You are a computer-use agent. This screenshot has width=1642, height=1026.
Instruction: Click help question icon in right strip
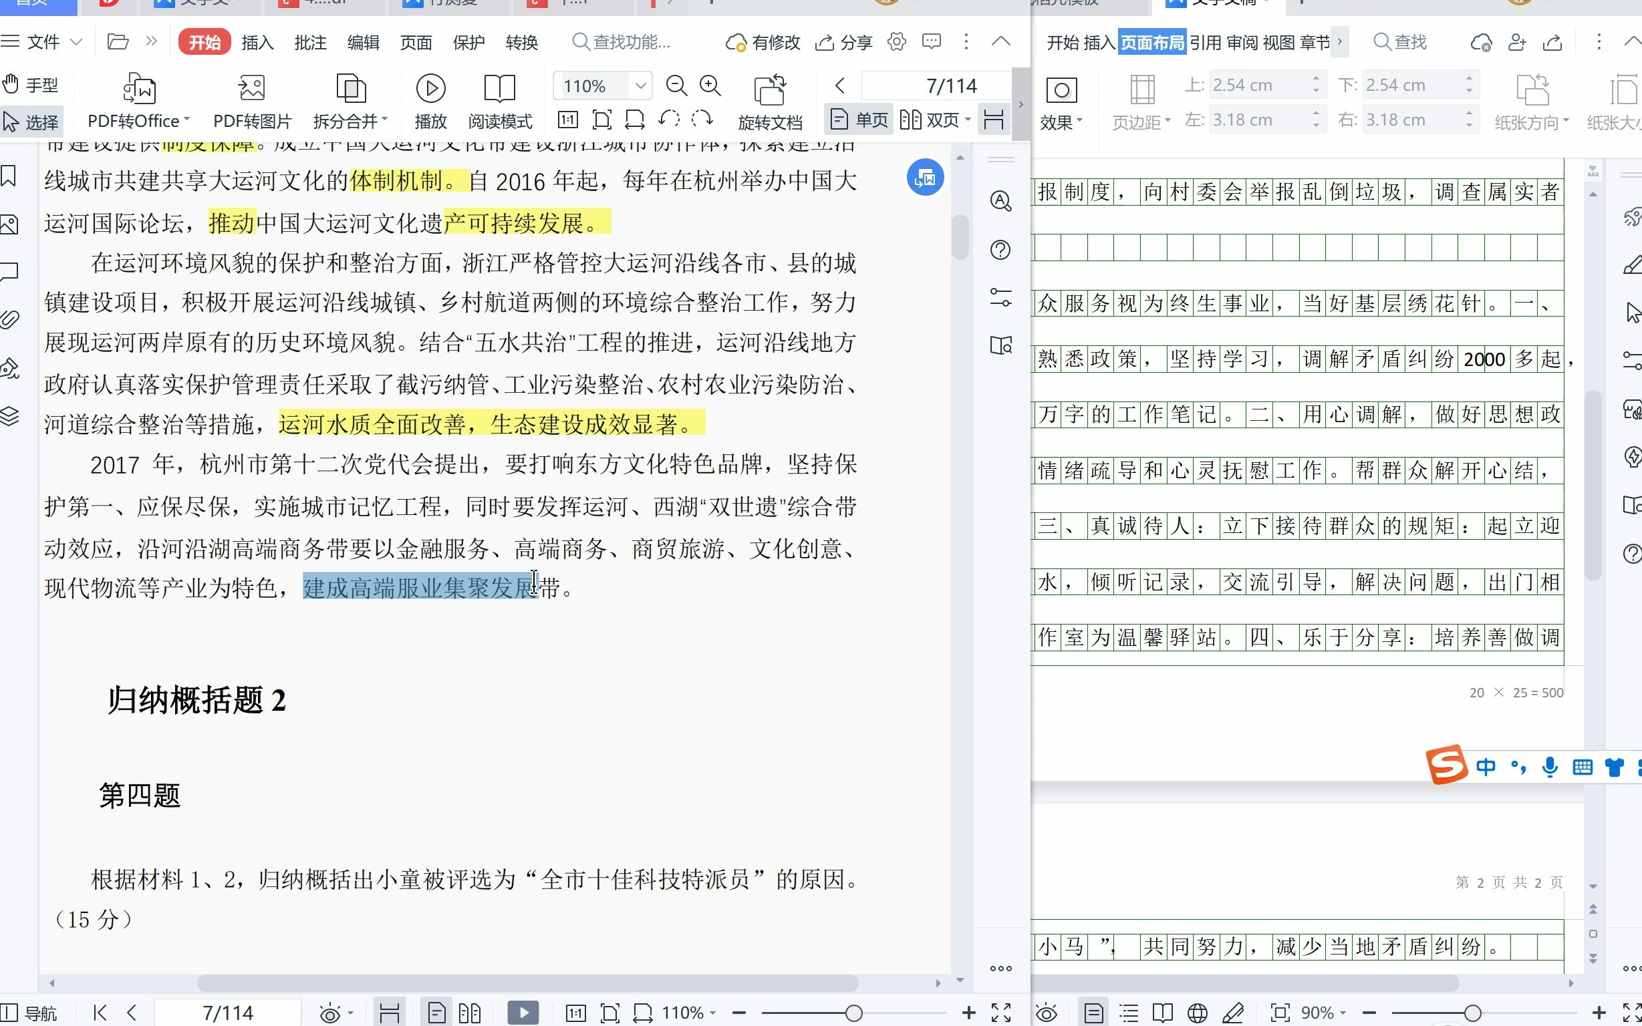[x=1000, y=250]
